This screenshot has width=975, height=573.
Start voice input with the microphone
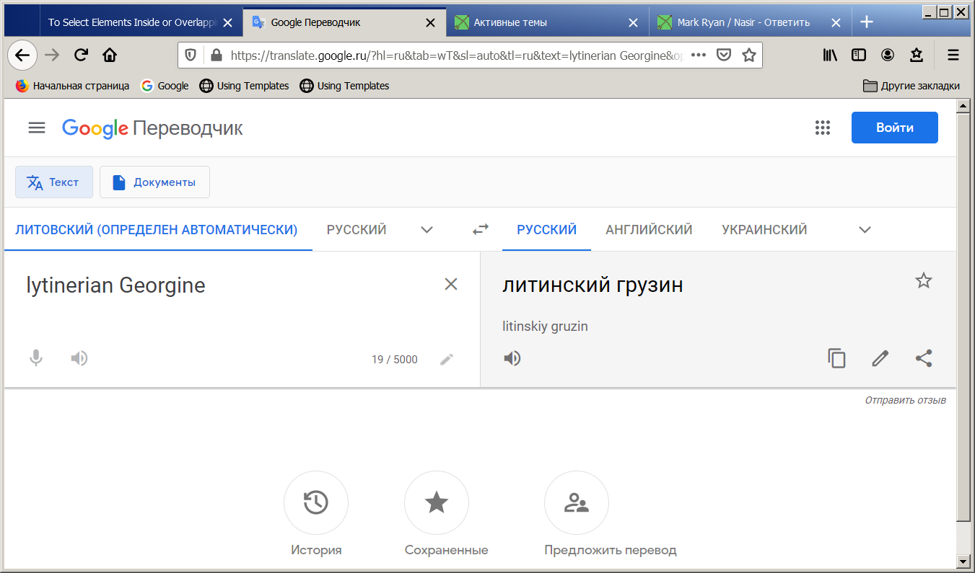coord(36,358)
